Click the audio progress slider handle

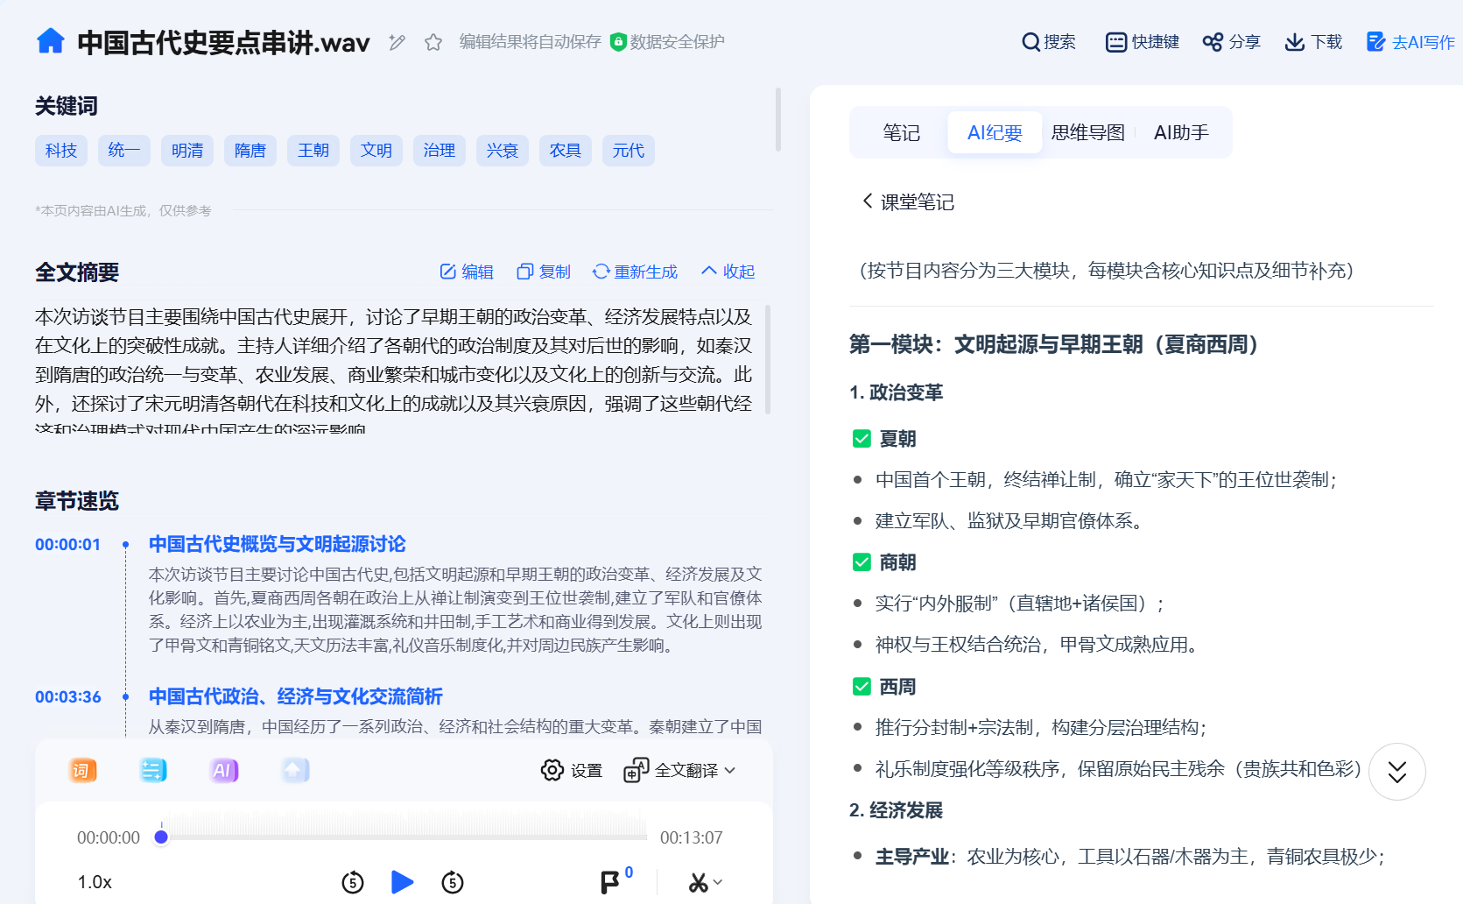(161, 837)
